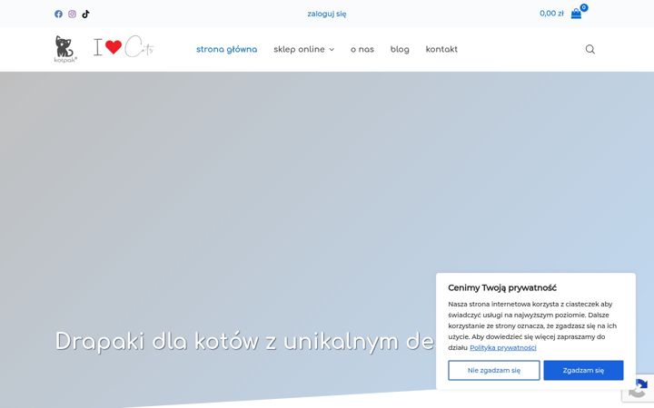Image resolution: width=654 pixels, height=408 pixels.
Task: Accept cookies with Zgadzam się
Action: tap(583, 370)
